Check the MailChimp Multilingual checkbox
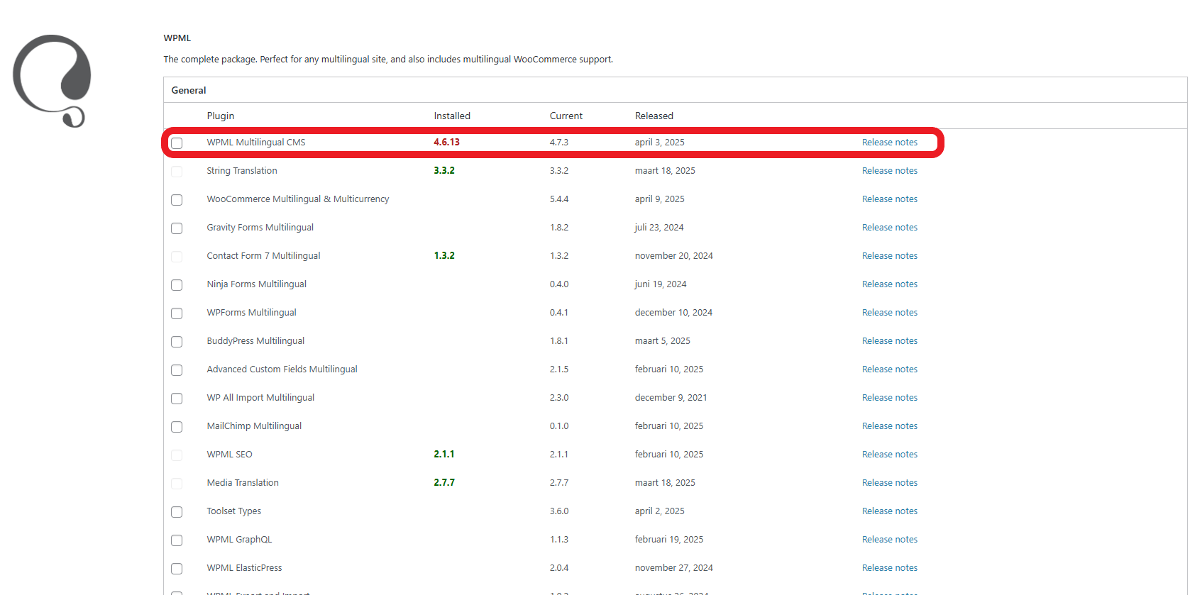 coord(177,427)
